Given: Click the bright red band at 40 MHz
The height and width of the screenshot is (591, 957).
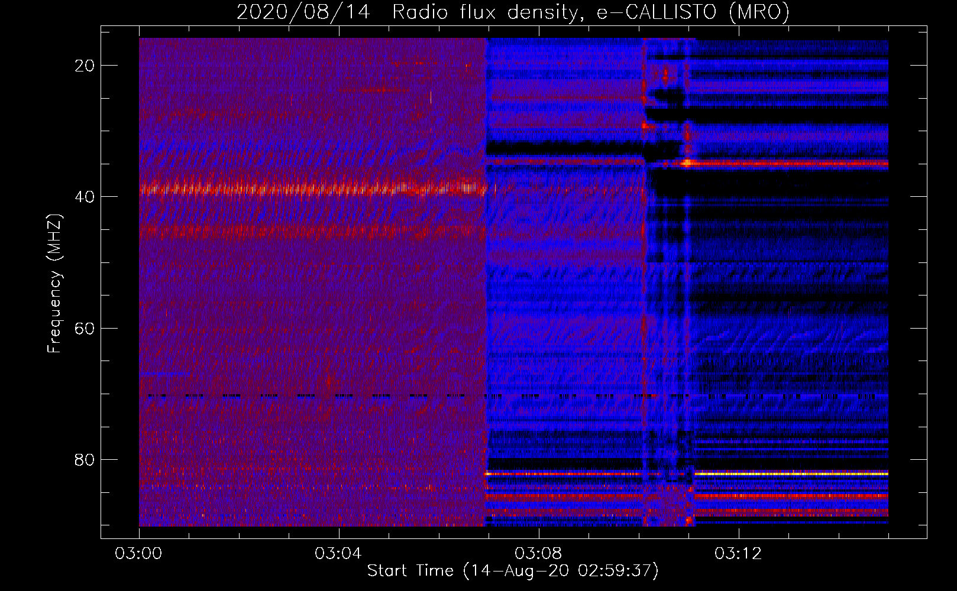Looking at the screenshot, I should [x=312, y=189].
